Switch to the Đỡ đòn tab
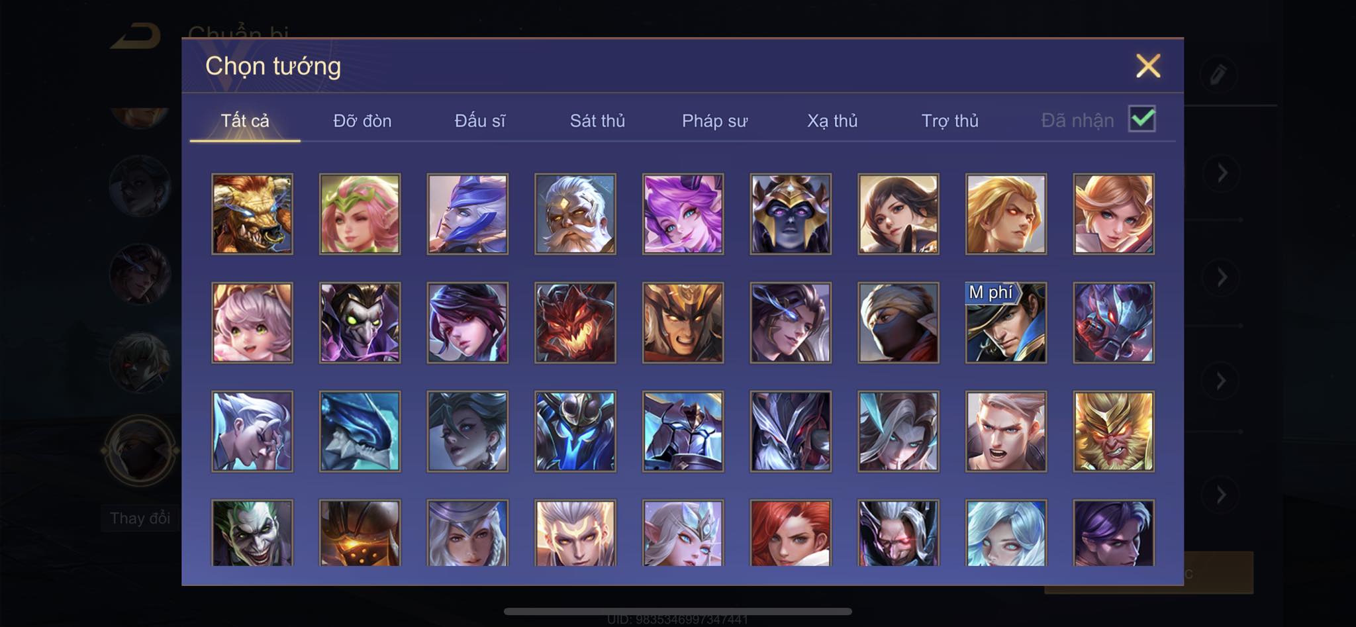The width and height of the screenshot is (1356, 627). coord(362,121)
